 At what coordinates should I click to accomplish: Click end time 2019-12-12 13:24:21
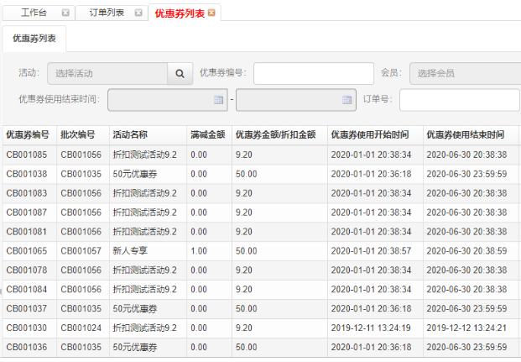point(466,328)
